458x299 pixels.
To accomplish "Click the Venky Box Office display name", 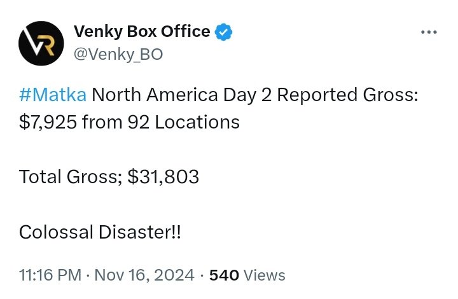I will click(x=142, y=31).
